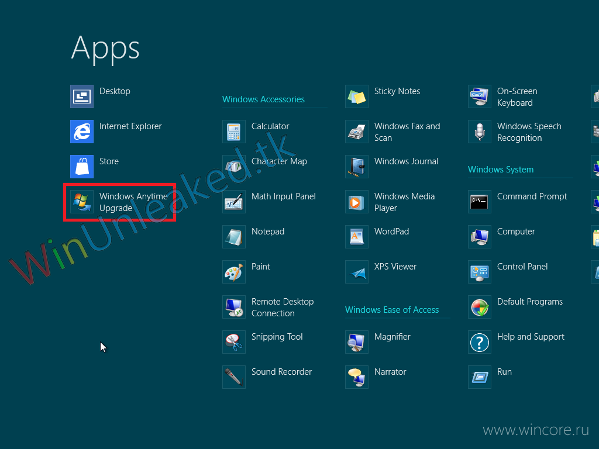
Task: Open Windows Fax and Scan icon
Action: click(x=357, y=132)
